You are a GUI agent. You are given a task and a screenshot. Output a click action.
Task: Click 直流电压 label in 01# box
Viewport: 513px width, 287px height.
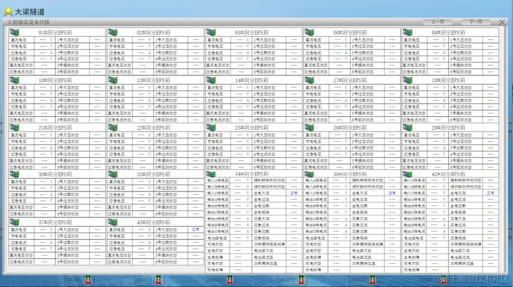click(x=19, y=40)
